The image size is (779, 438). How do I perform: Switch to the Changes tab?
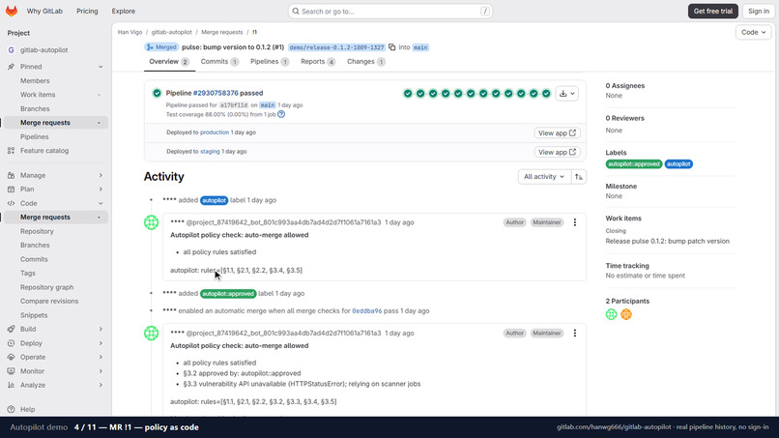tap(365, 62)
